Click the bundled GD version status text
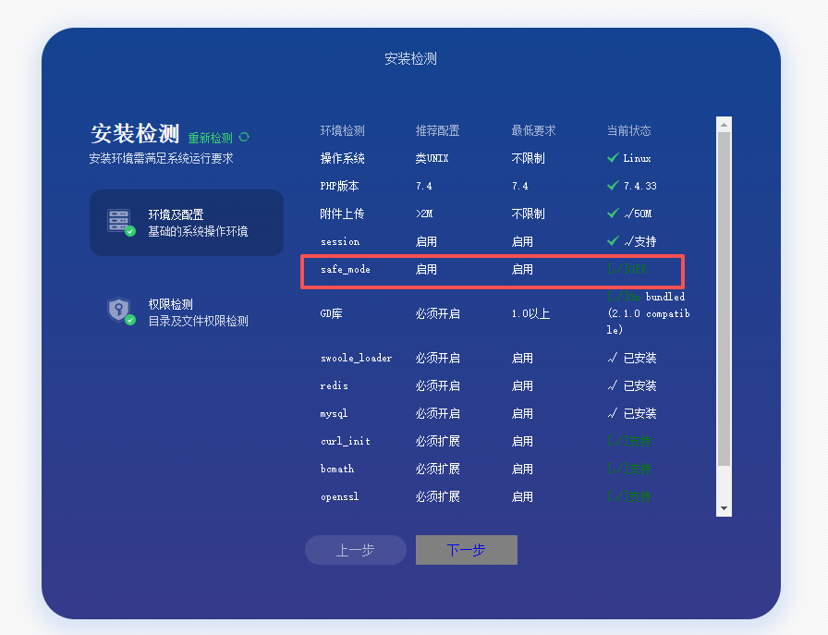 coord(649,313)
